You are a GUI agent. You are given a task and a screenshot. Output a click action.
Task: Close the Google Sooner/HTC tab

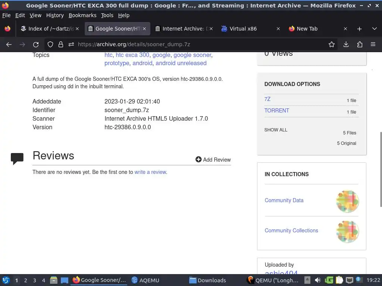(x=144, y=29)
